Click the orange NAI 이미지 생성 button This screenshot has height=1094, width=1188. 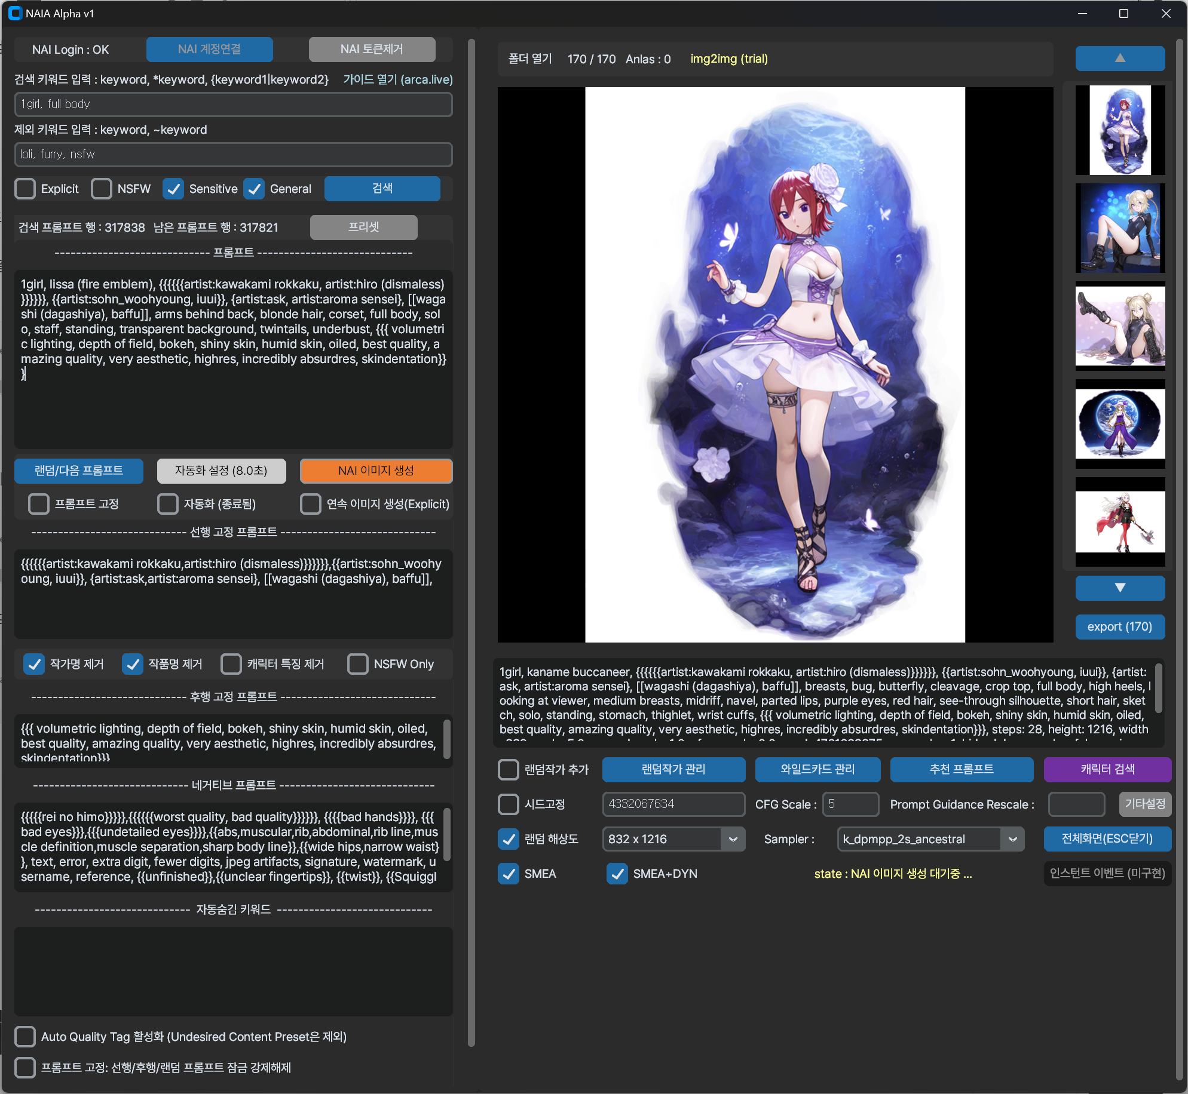tap(376, 471)
